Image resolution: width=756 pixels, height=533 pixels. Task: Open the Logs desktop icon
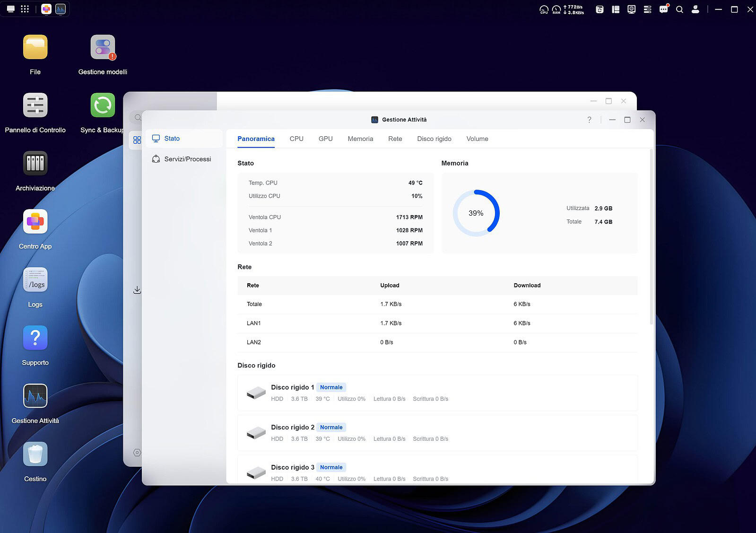35,280
